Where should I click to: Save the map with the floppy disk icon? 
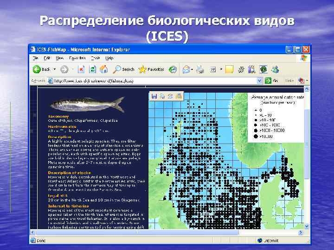tap(154, 96)
